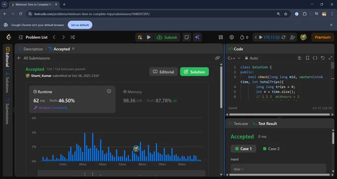Expand the code editor fullscreen
Screen dimensions: 337x179
tap(331, 58)
